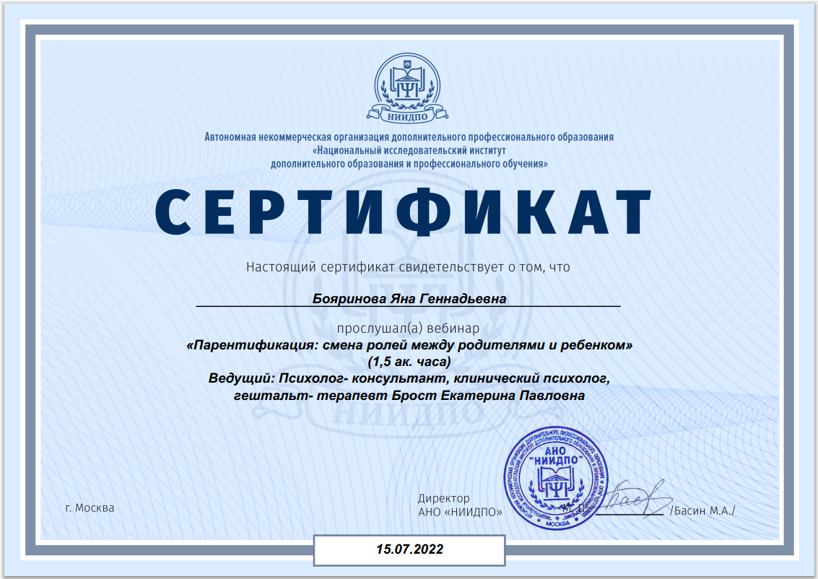
Task: Click the text '«Национальный исследовательский институт'
Action: coord(409,151)
